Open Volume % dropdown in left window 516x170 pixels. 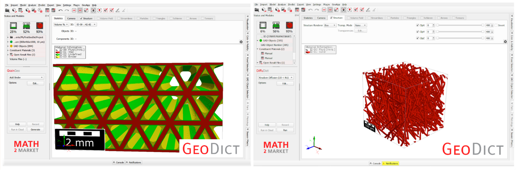point(61,25)
